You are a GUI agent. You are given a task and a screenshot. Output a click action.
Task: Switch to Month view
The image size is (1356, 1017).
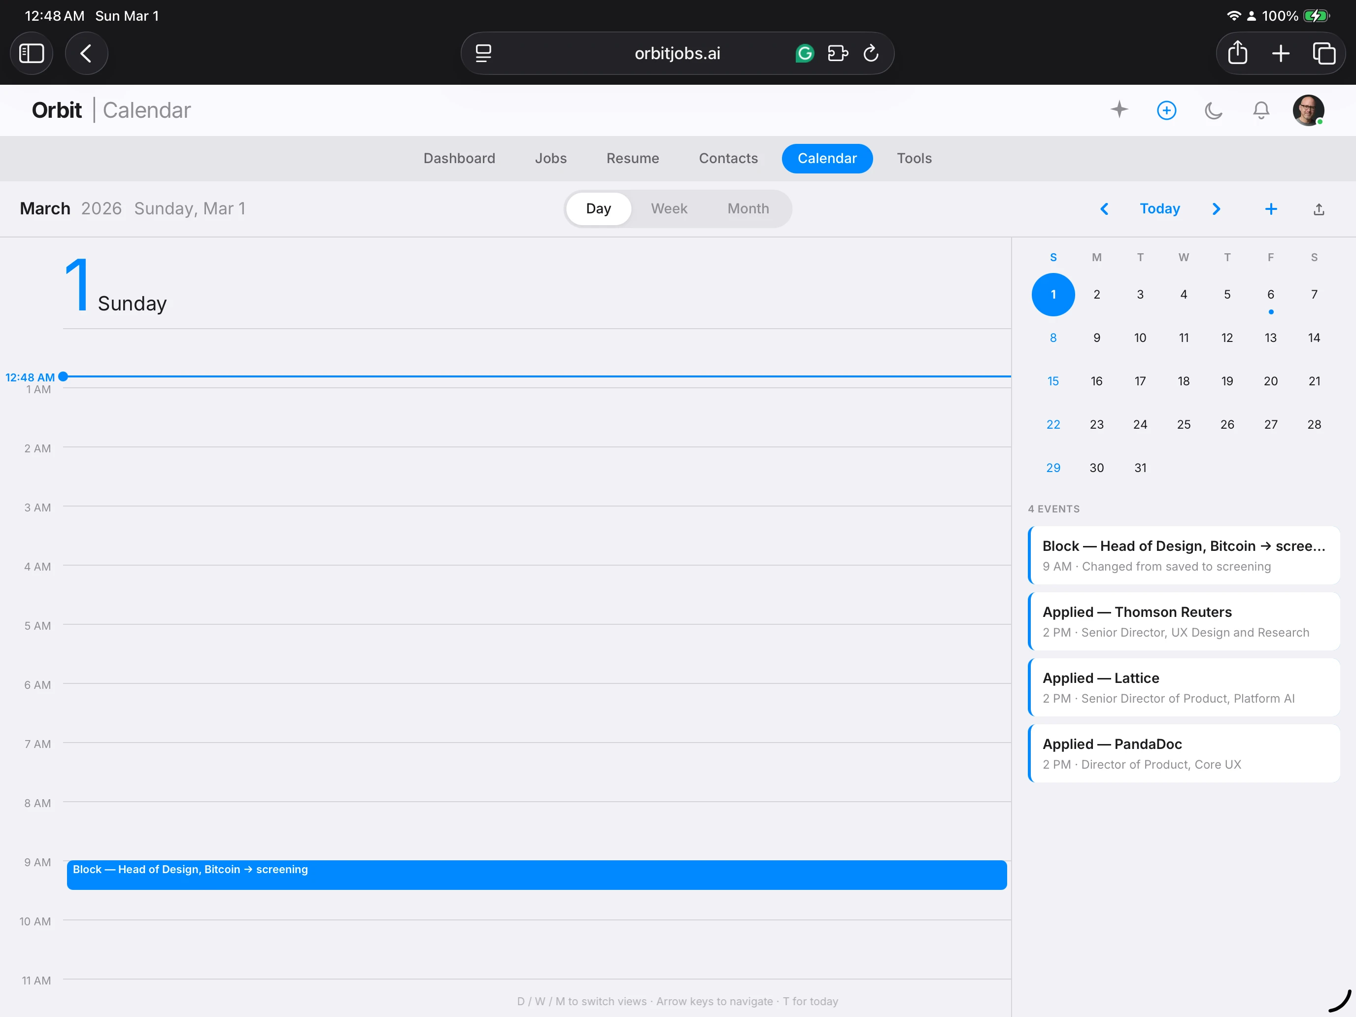747,208
